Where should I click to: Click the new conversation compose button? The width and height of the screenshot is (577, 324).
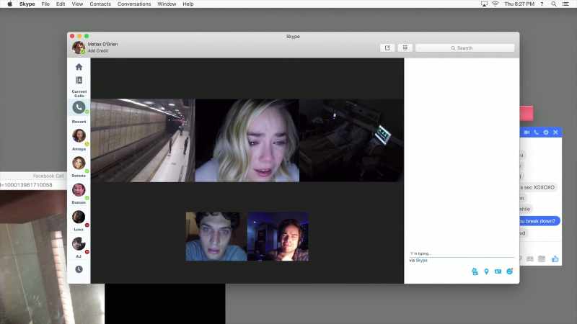click(x=387, y=48)
